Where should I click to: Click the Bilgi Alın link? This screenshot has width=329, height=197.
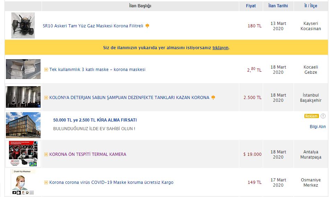(x=318, y=127)
